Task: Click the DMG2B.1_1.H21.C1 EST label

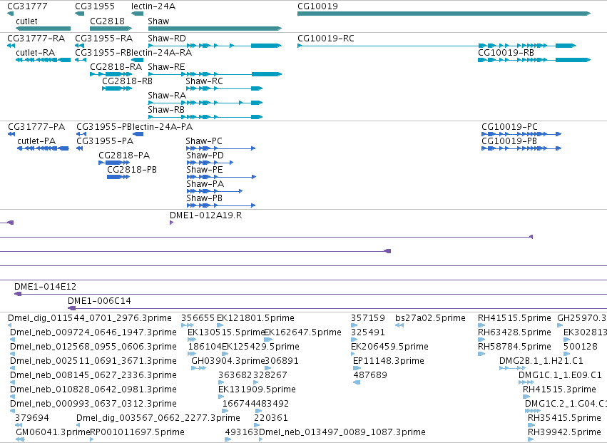Action: pos(541,361)
